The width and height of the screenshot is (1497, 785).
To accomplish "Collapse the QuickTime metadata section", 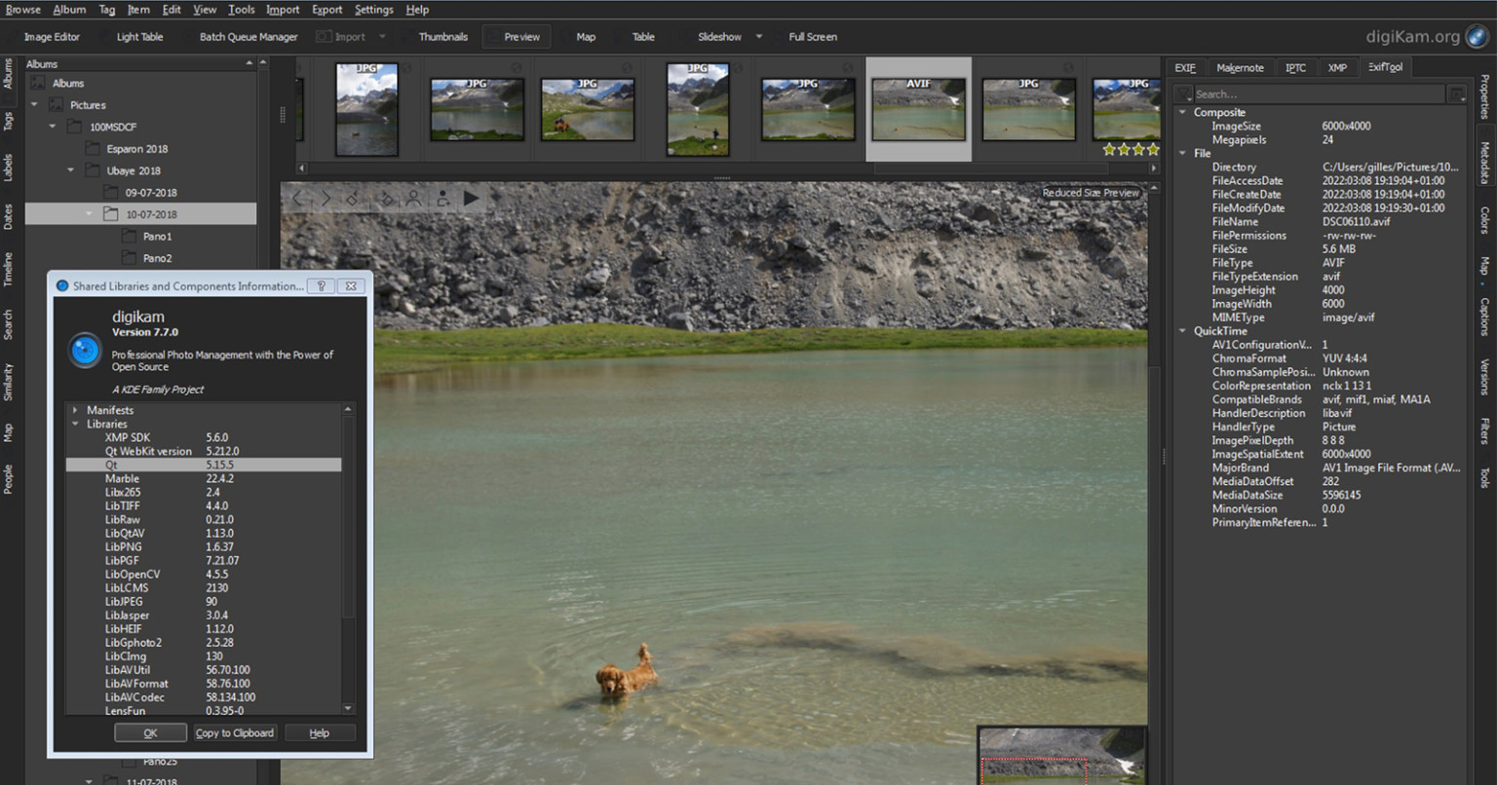I will coord(1182,330).
